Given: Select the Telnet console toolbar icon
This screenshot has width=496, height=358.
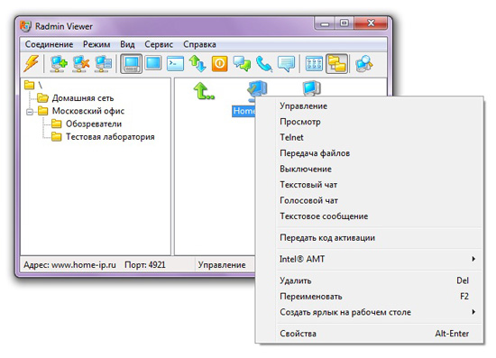Looking at the screenshot, I should pos(176,63).
